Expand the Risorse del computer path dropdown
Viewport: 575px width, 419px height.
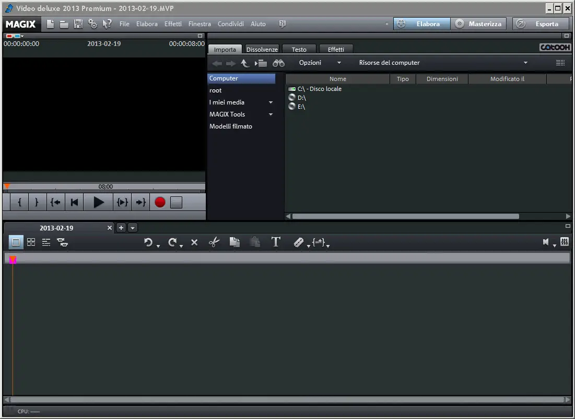(x=525, y=63)
